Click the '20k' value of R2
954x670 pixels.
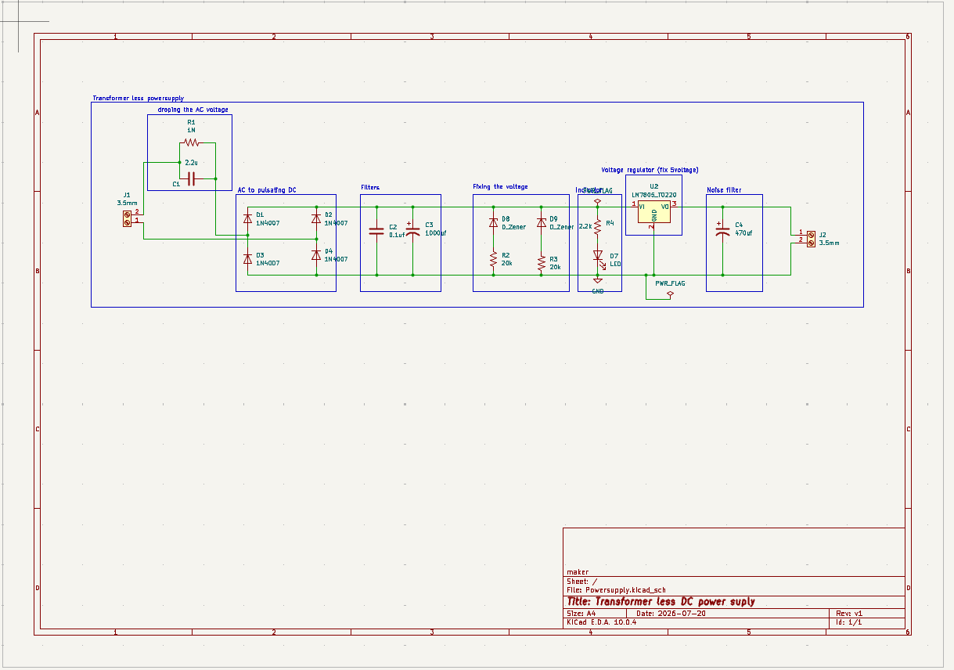507,264
